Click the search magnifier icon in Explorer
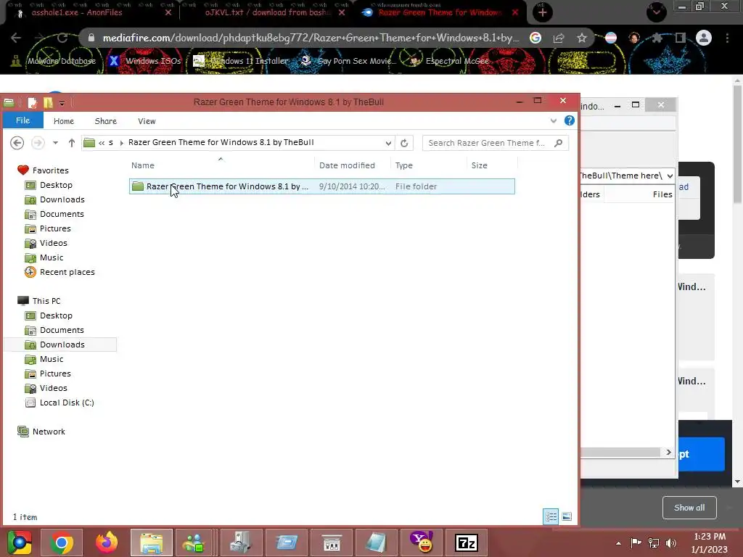743x557 pixels. tap(558, 143)
